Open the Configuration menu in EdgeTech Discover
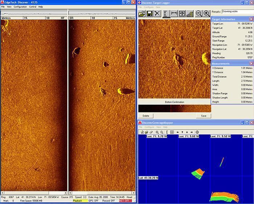The width and height of the screenshot is (254, 204). tap(20, 7)
